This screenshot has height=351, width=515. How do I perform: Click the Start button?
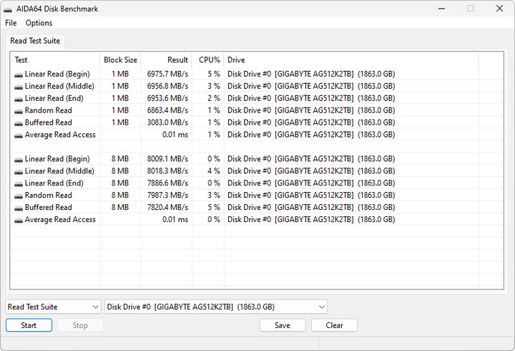coord(29,325)
